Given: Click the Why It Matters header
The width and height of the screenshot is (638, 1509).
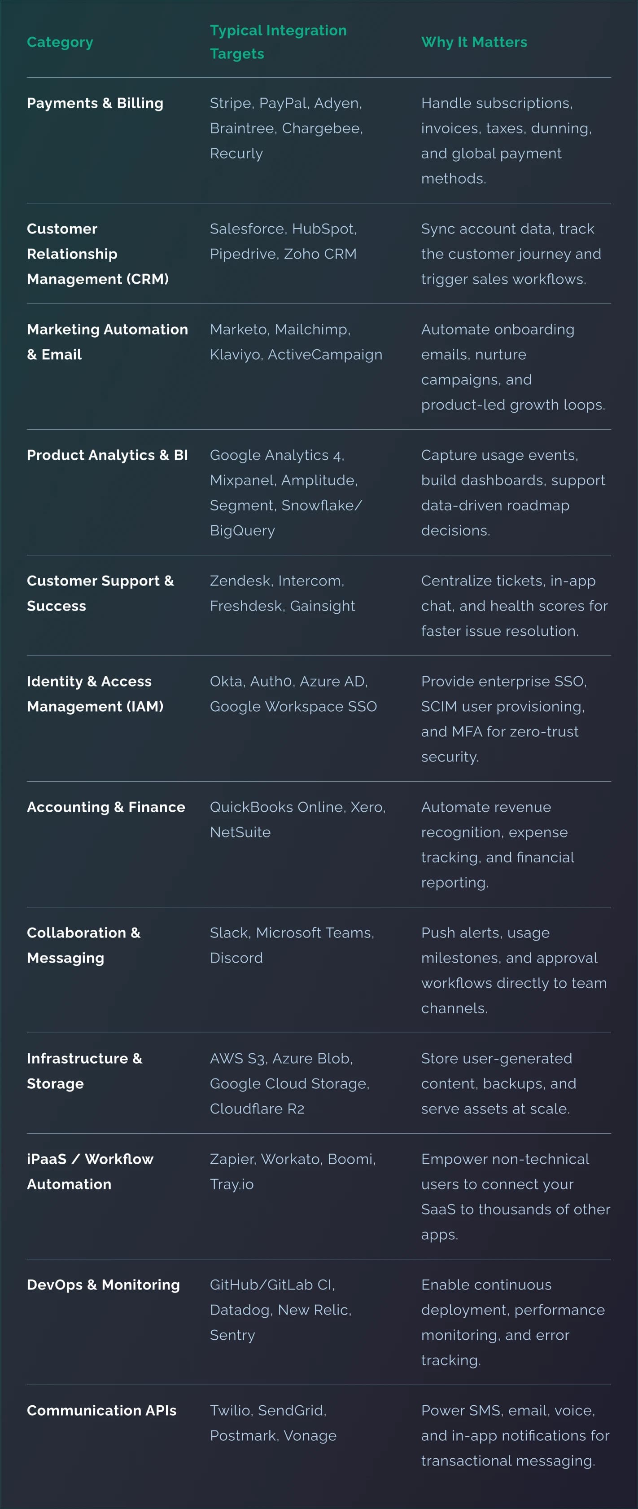Looking at the screenshot, I should [473, 42].
